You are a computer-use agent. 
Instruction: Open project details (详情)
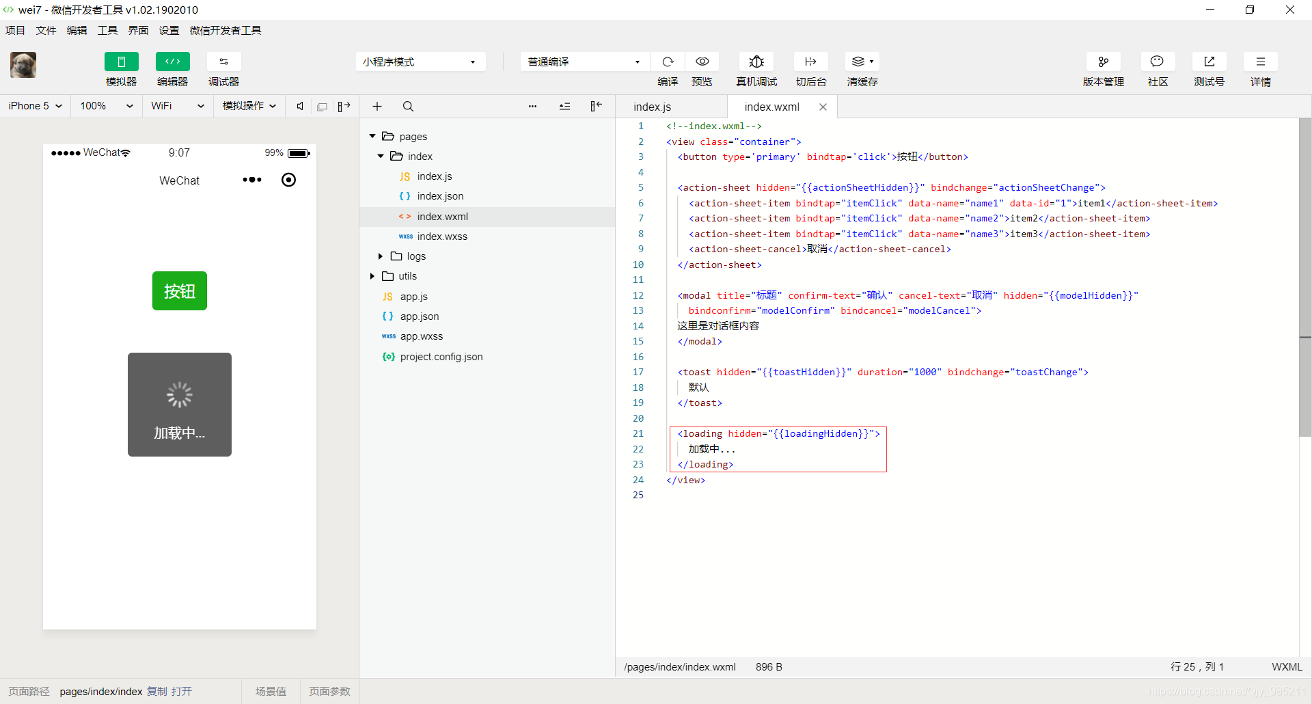[1260, 62]
